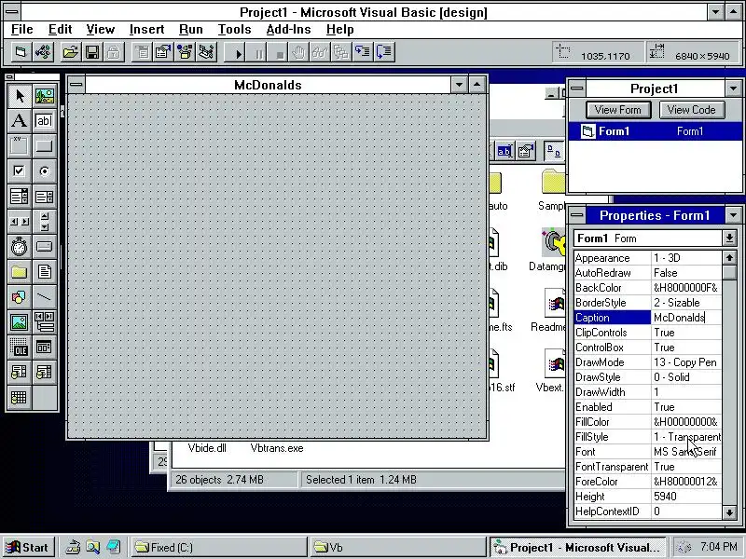The image size is (746, 559).
Task: Start the program with the Run arrow
Action: [x=238, y=53]
